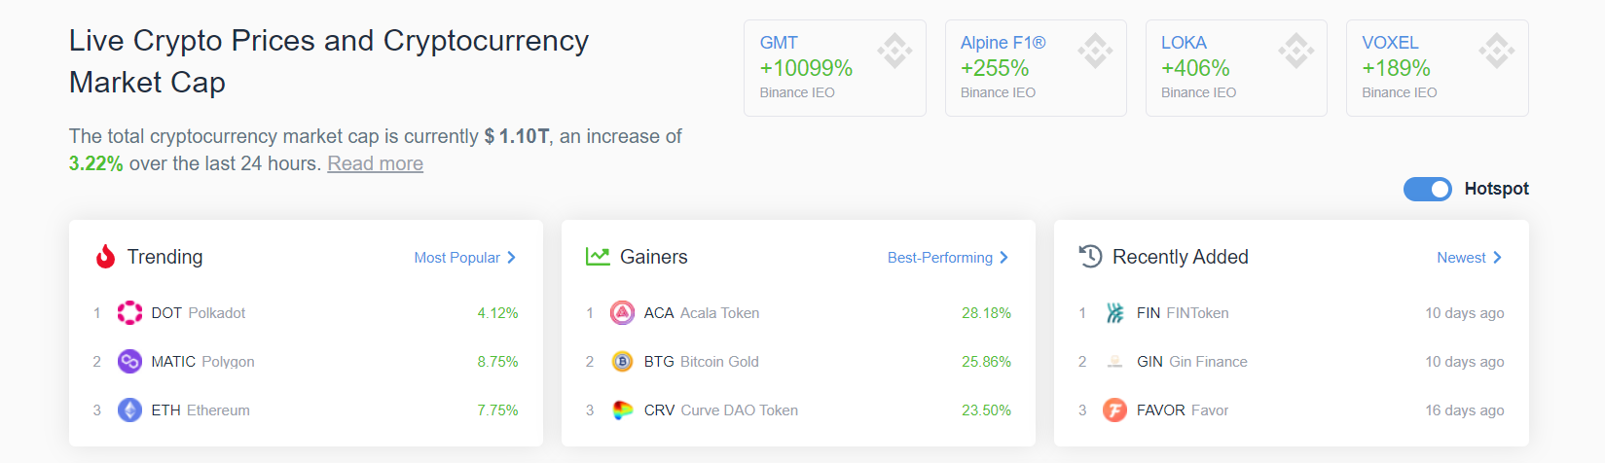Click the Acala Token coin icon

tap(622, 312)
